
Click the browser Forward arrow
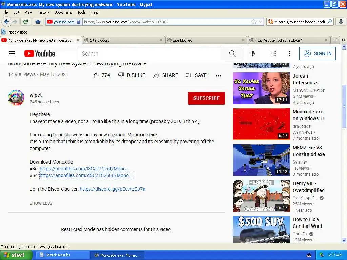(15, 22)
